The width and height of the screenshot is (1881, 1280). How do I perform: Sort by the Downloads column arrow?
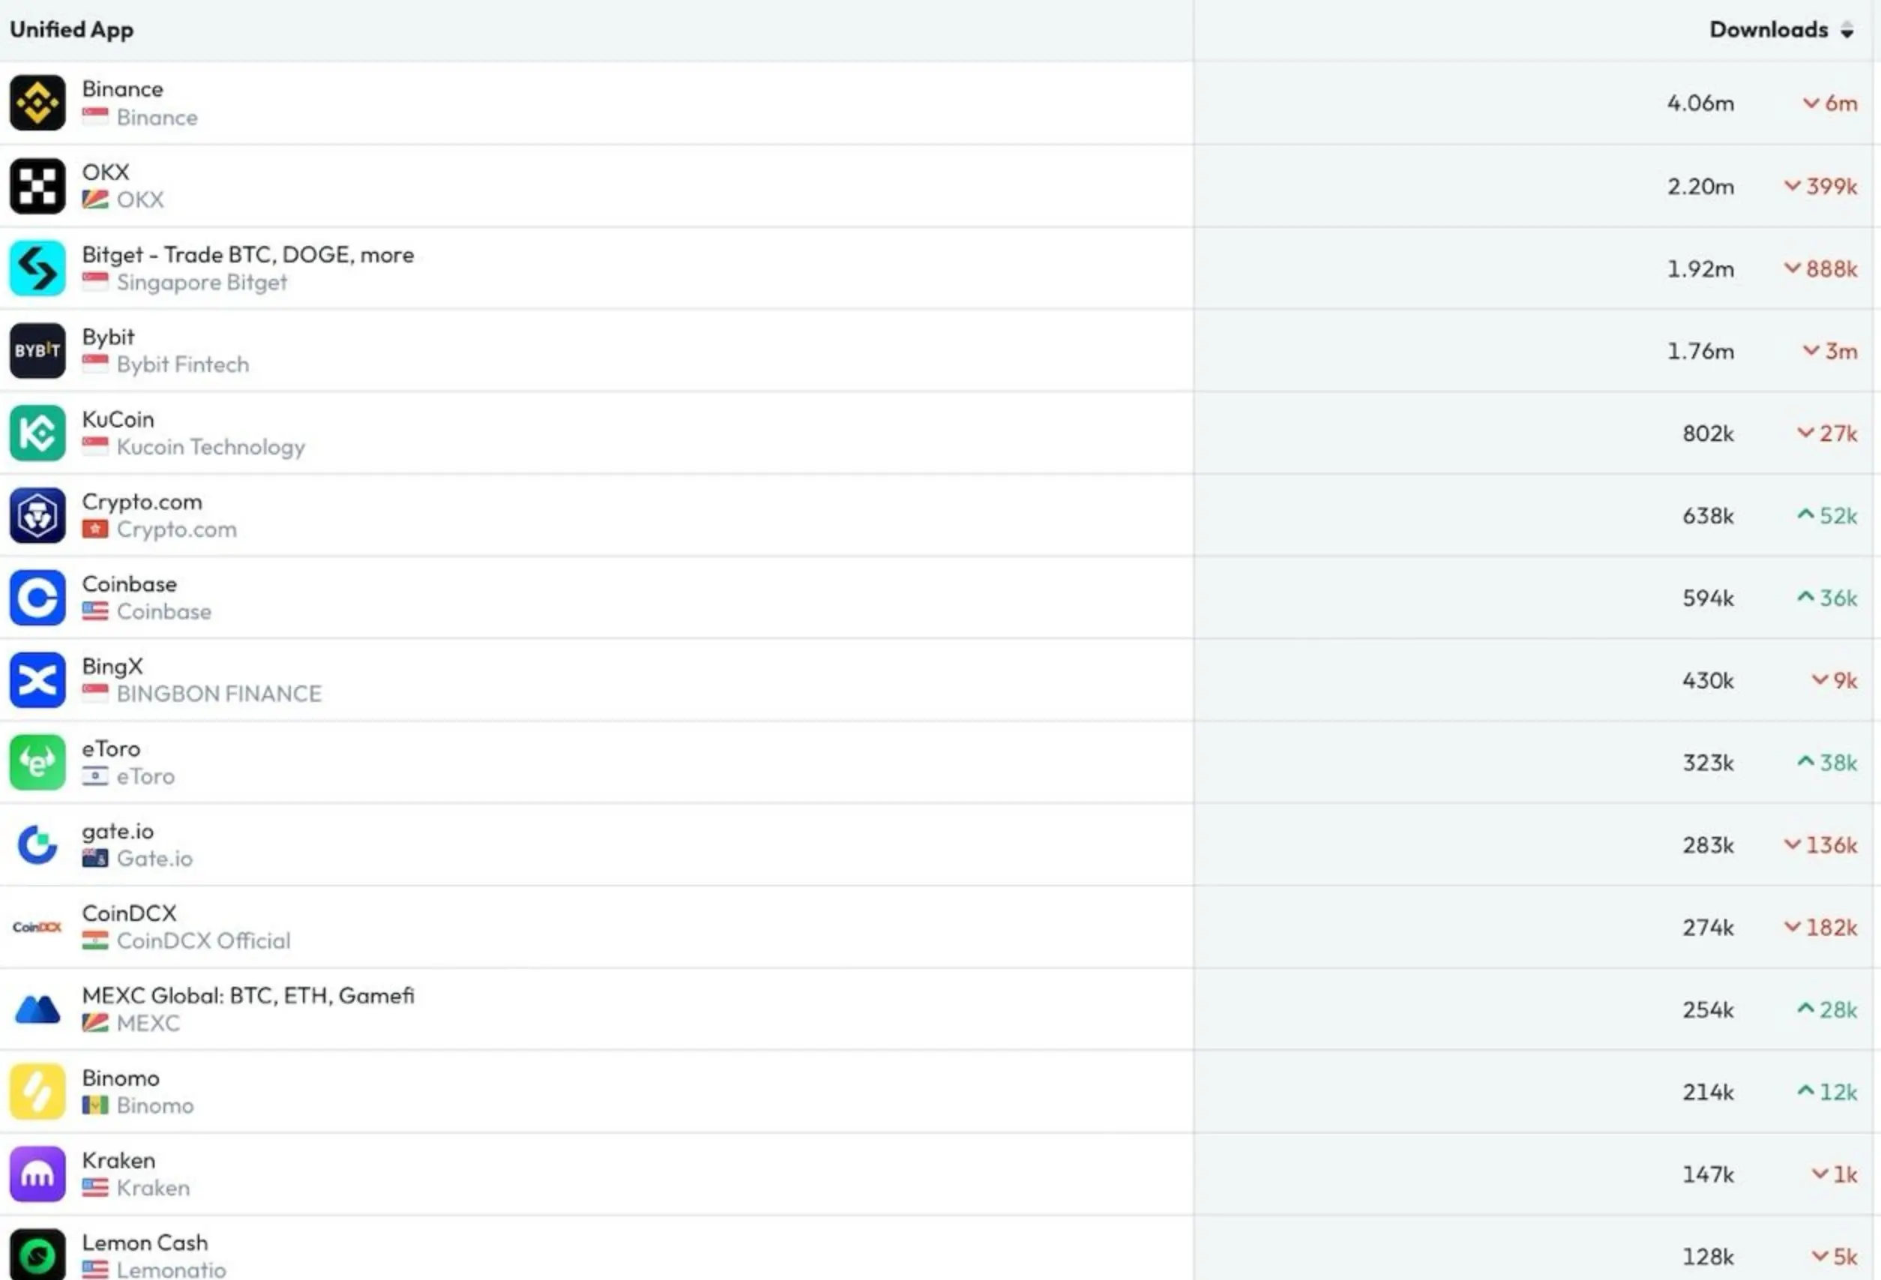(x=1847, y=31)
